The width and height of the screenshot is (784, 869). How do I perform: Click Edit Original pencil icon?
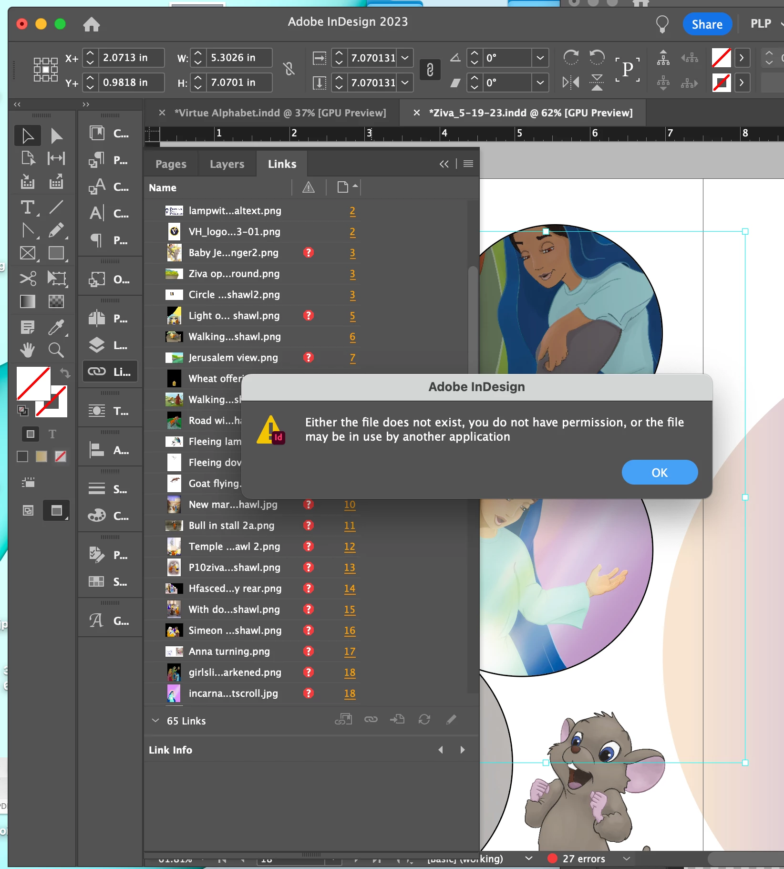[x=451, y=719]
